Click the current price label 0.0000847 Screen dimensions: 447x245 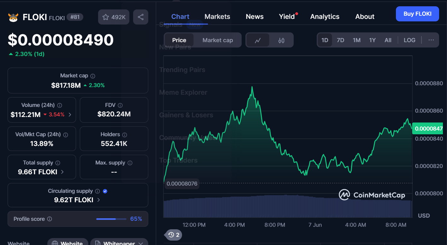click(427, 128)
